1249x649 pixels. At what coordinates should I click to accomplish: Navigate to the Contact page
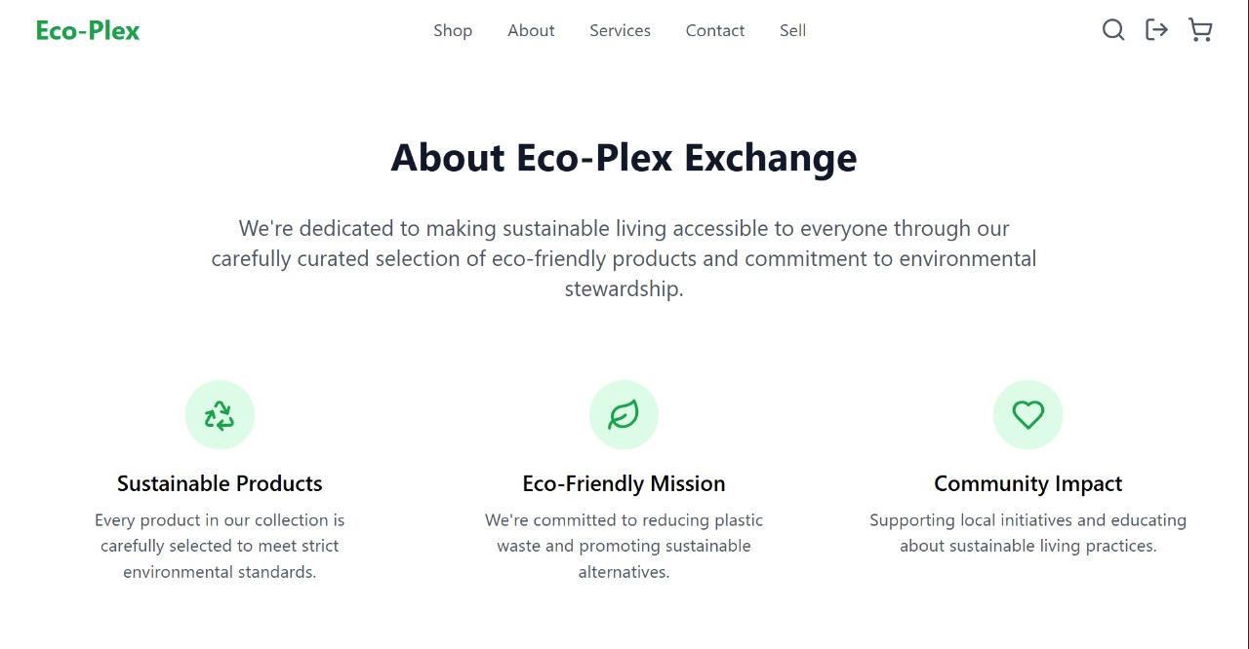pyautogui.click(x=714, y=31)
